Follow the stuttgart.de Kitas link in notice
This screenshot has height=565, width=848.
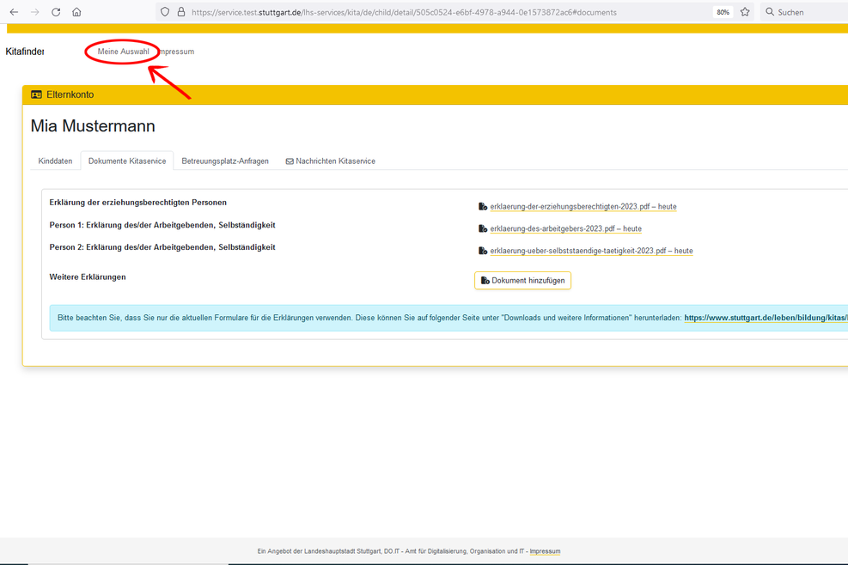(765, 318)
